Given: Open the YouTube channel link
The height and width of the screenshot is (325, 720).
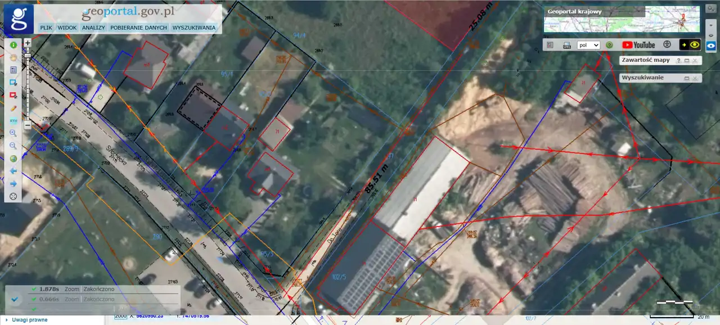Looking at the screenshot, I should click(x=638, y=45).
